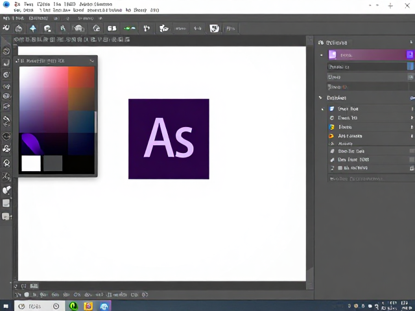Screen dimensions: 415x311
Task: Click the yellow and blue icon in the right panel list
Action: pyautogui.click(x=331, y=127)
